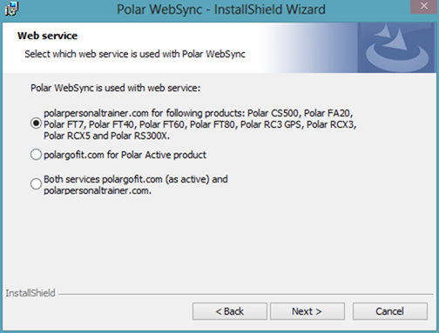Select the polarpersonaltrainer.com radio button
This screenshot has height=333, width=439.
[36, 123]
